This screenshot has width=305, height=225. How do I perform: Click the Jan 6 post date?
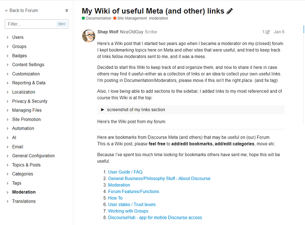point(279,32)
